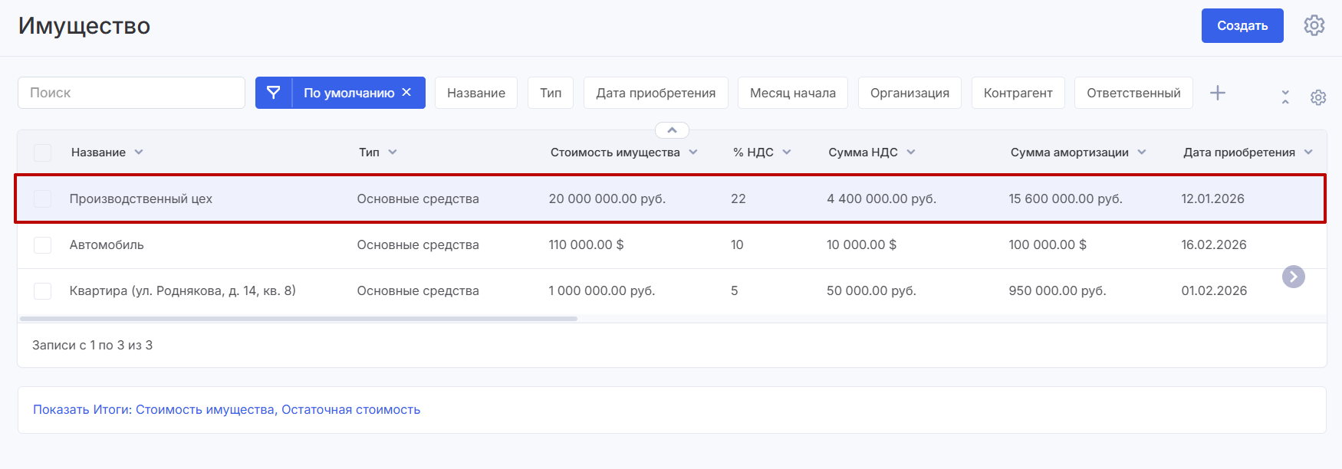
Task: Open page settings gear next to Создать
Action: [x=1314, y=25]
